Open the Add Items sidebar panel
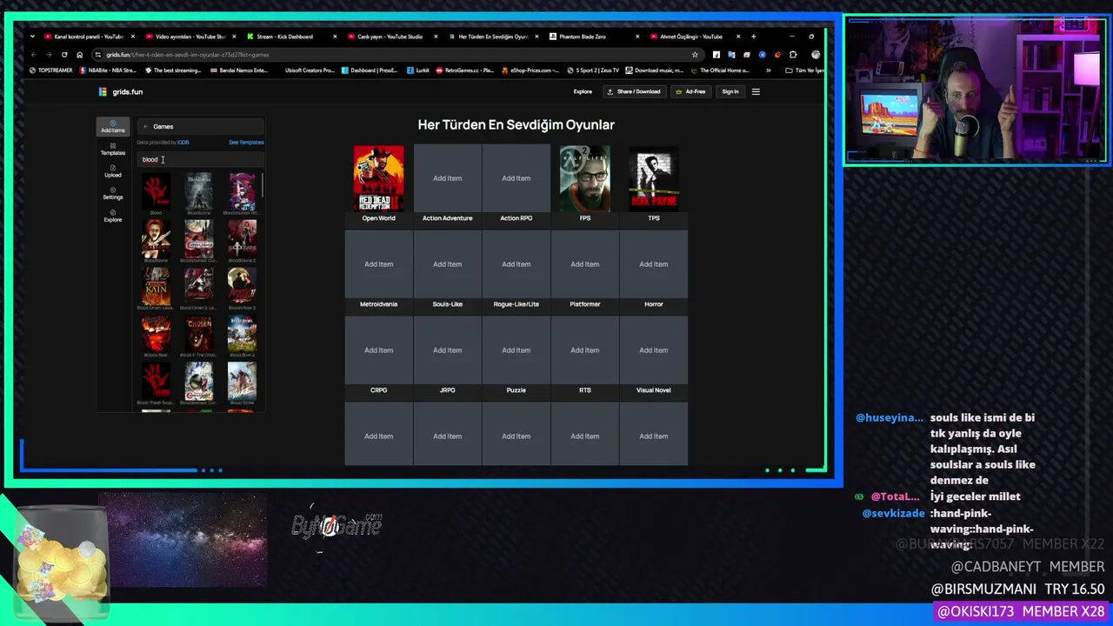Image resolution: width=1113 pixels, height=626 pixels. tap(112, 126)
